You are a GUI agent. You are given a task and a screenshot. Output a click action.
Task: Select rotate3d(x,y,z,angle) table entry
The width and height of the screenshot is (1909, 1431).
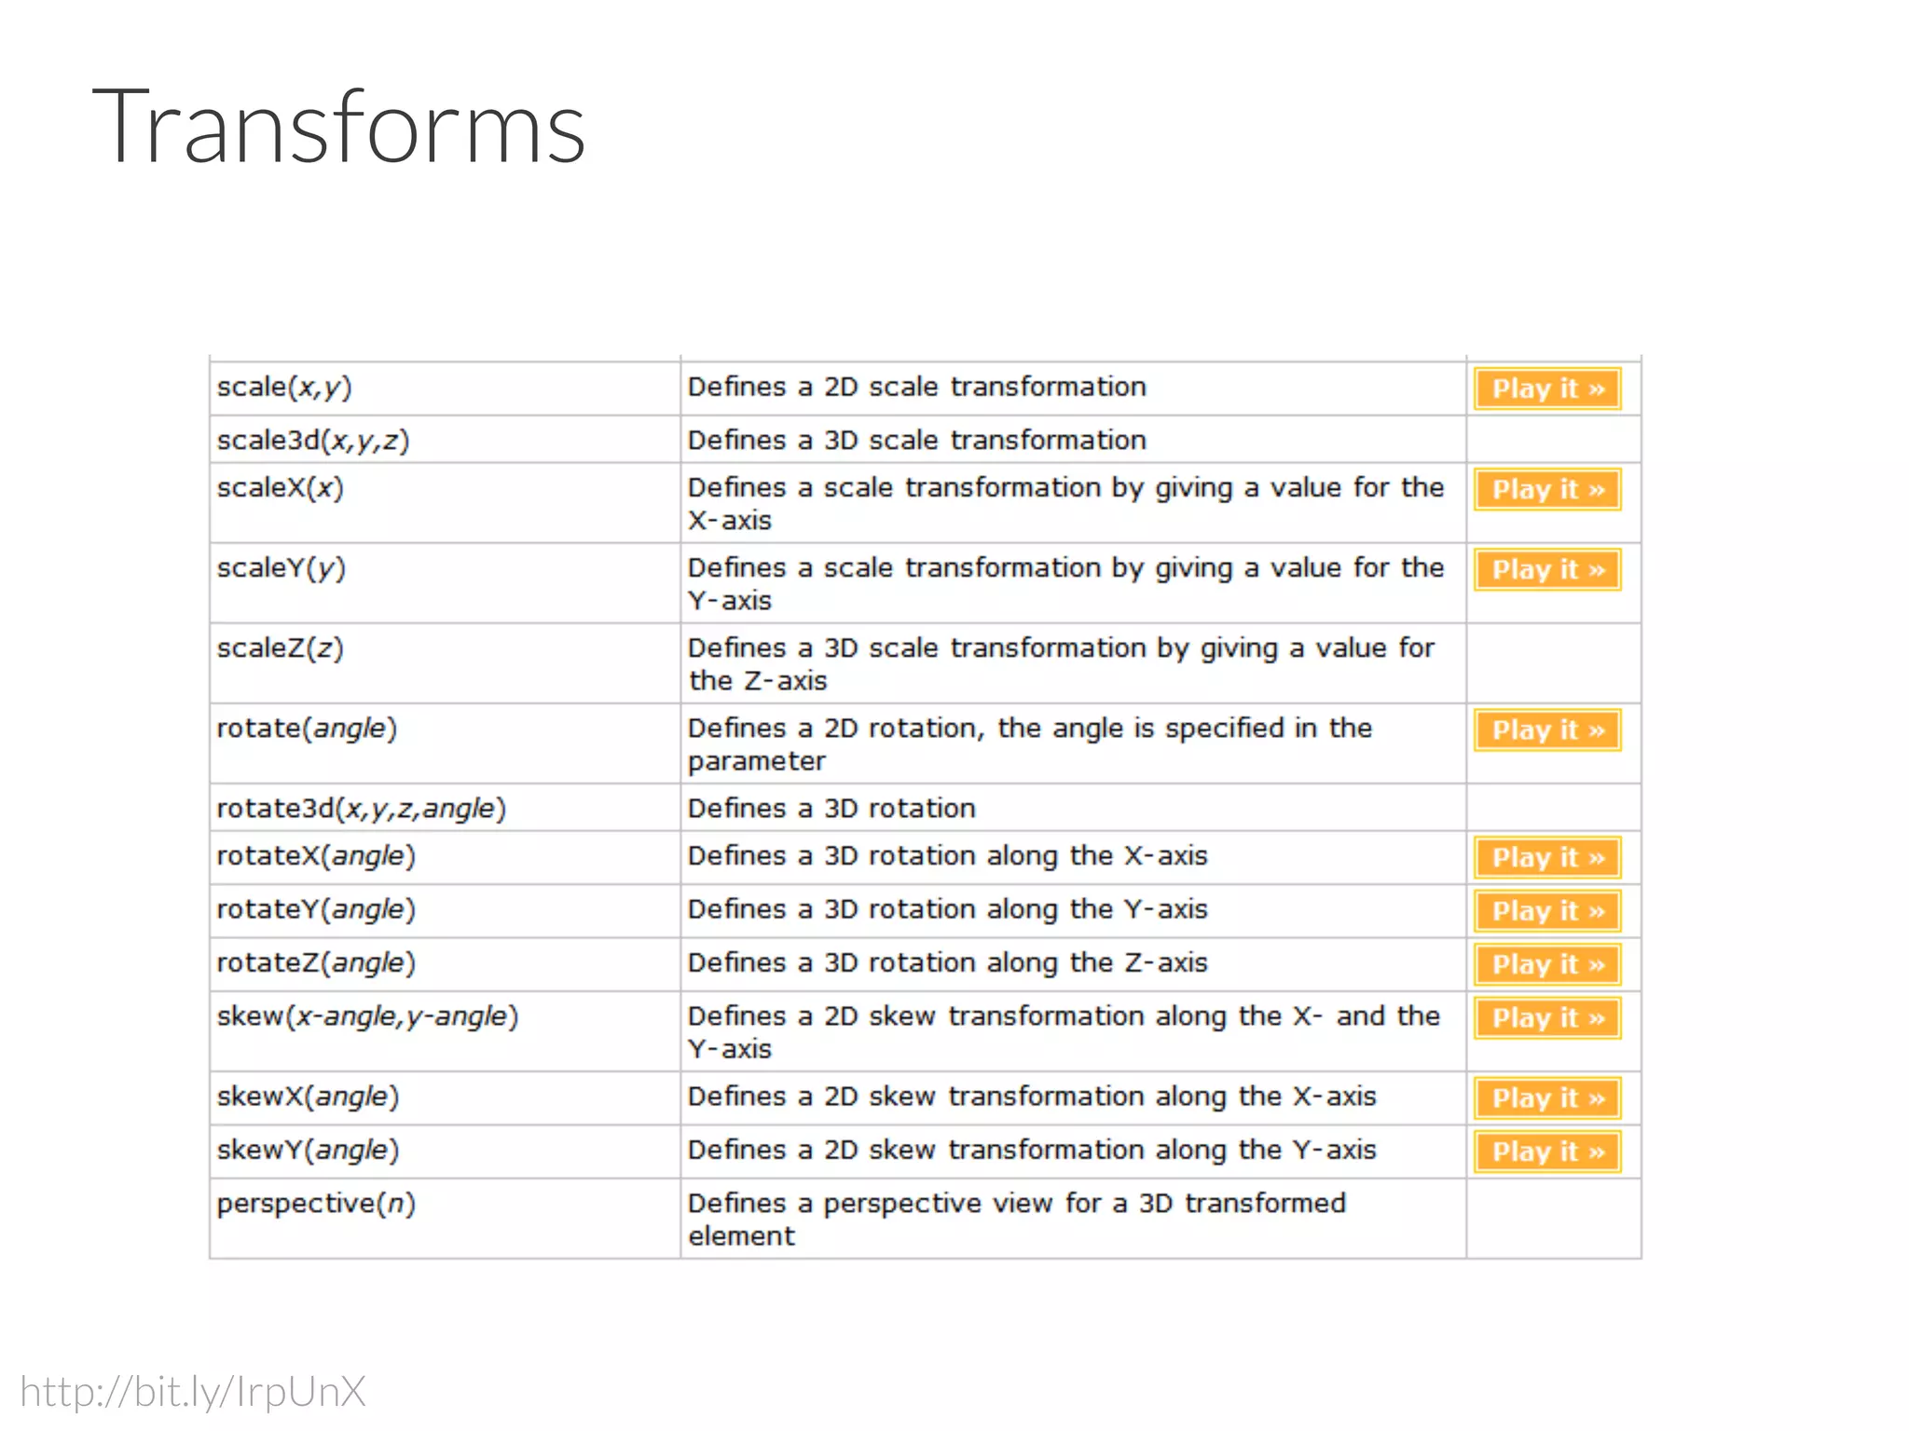tap(361, 808)
